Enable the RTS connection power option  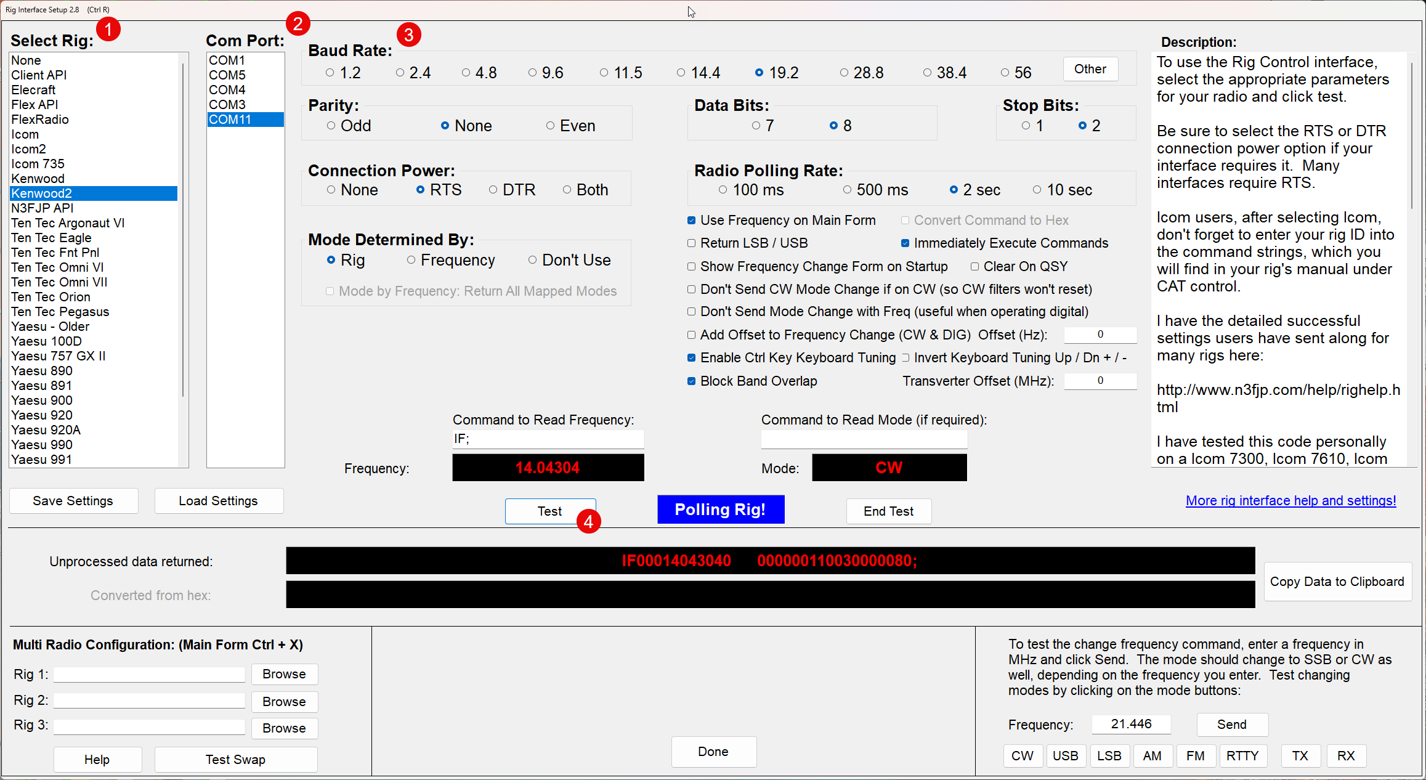[419, 189]
